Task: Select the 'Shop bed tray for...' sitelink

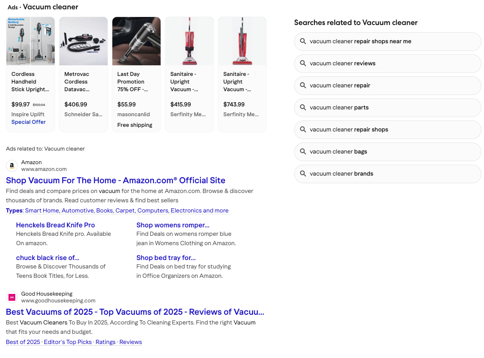Action: (x=166, y=257)
